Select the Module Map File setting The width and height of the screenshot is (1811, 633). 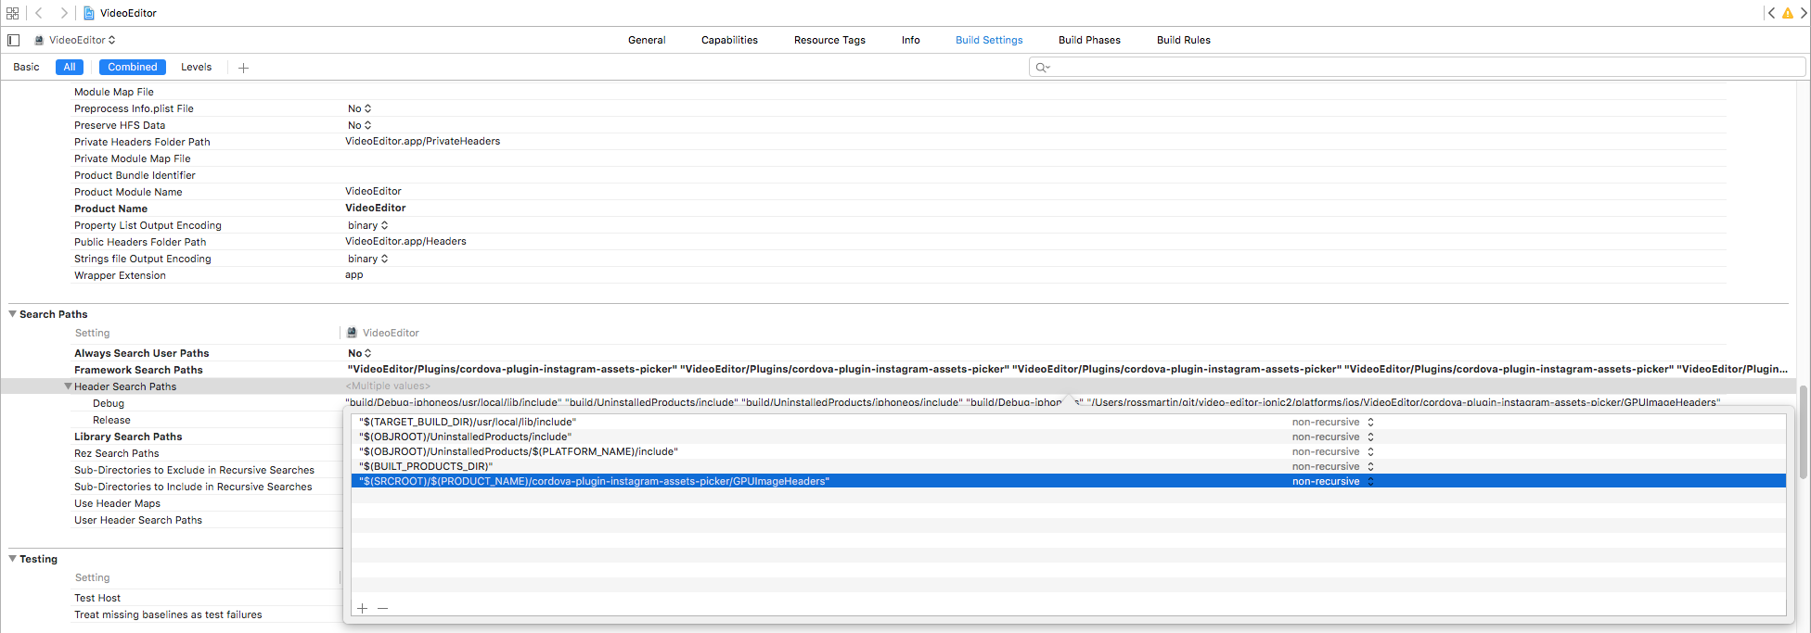(114, 92)
